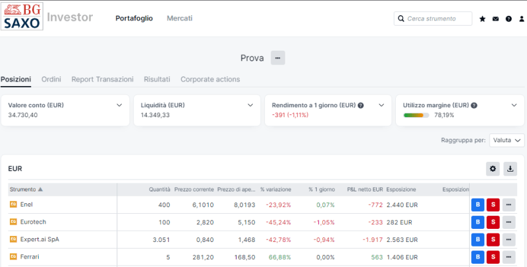Open the Mercati menu

point(179,18)
